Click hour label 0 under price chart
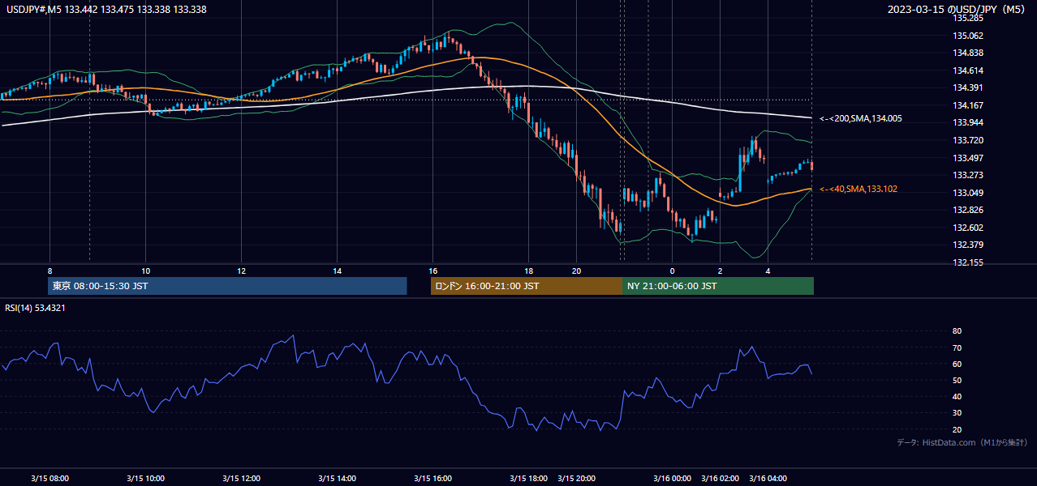This screenshot has height=486, width=1037. point(672,271)
